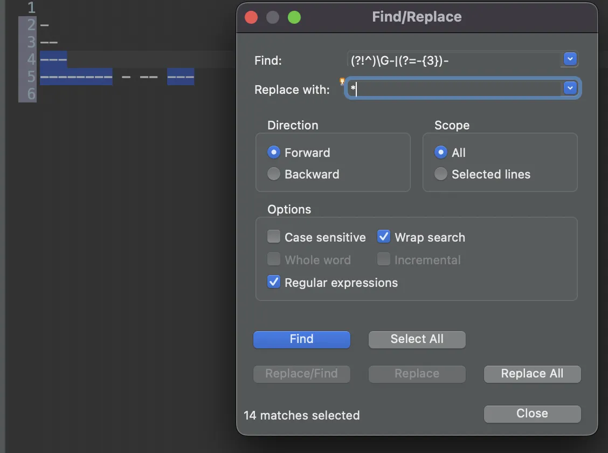
Task: Set scope to Selected lines
Action: point(441,174)
